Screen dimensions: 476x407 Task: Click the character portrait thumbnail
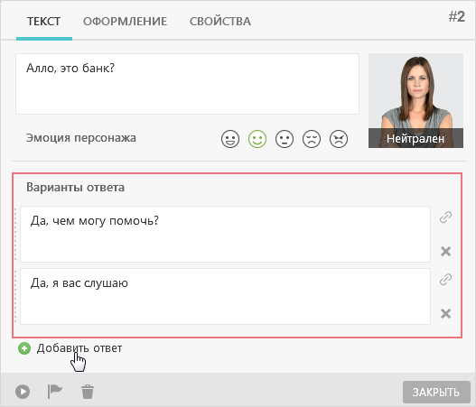tap(415, 101)
